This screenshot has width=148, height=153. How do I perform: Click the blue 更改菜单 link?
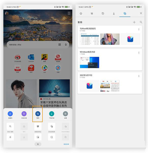(66, 144)
